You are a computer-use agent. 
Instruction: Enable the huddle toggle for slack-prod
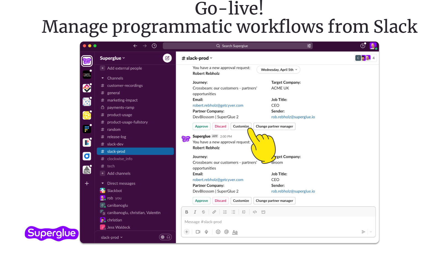coord(165,237)
